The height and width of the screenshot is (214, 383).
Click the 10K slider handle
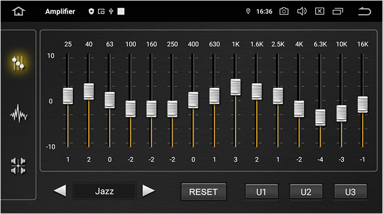[341, 114]
